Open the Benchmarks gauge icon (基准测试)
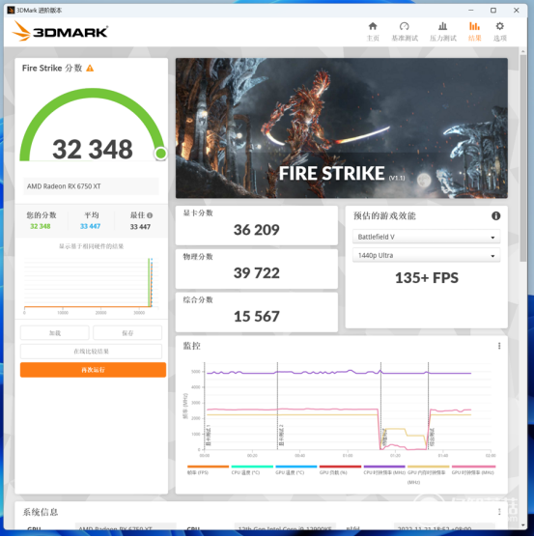 [x=405, y=31]
